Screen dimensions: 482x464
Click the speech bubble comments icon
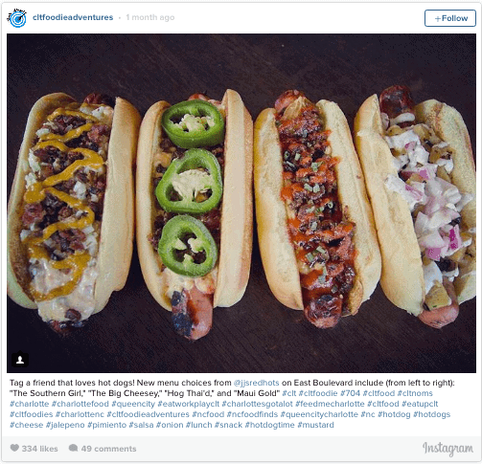click(x=73, y=448)
